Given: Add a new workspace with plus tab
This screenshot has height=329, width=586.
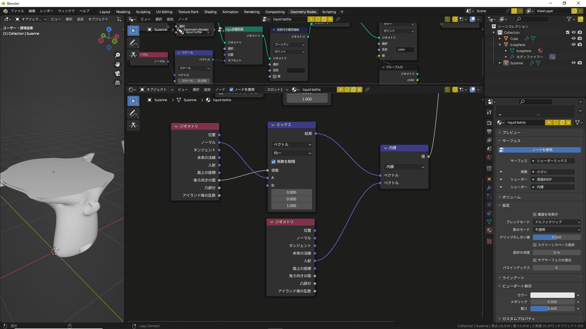Looking at the screenshot, I should point(342,12).
